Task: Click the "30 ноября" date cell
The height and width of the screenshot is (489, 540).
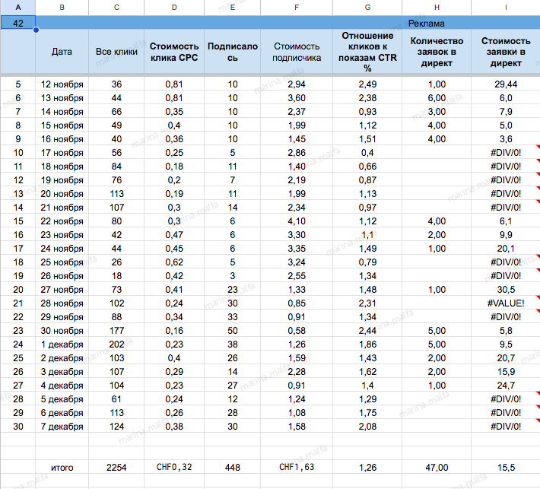Action: pyautogui.click(x=62, y=331)
